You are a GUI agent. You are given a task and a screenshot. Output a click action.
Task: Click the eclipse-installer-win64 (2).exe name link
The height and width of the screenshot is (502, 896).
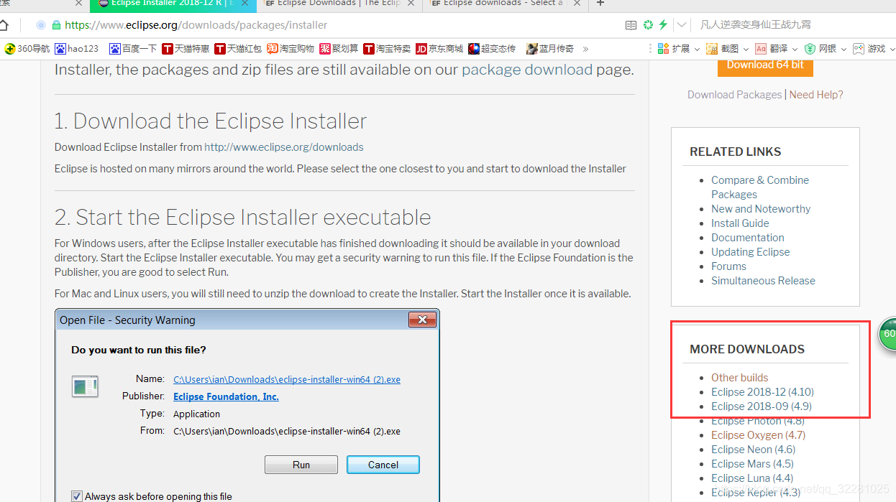287,379
